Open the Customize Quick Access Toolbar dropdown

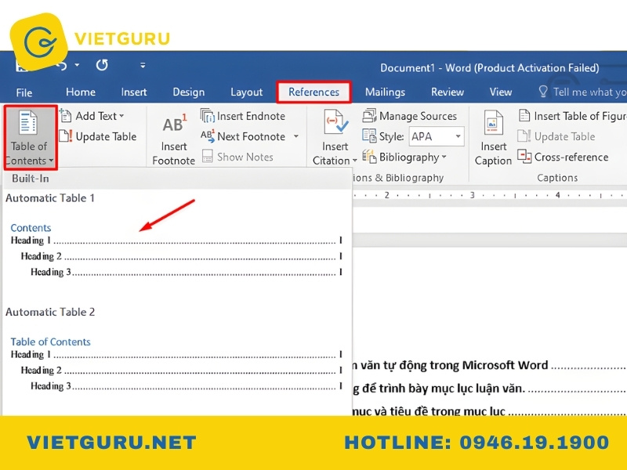click(143, 65)
